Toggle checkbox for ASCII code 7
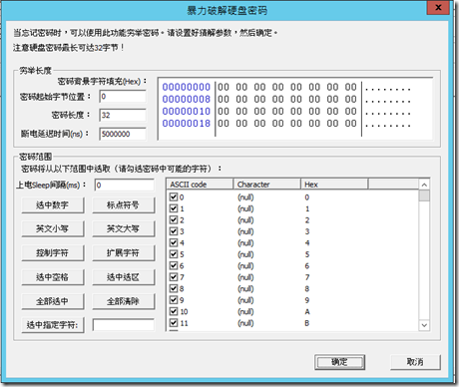 (174, 277)
